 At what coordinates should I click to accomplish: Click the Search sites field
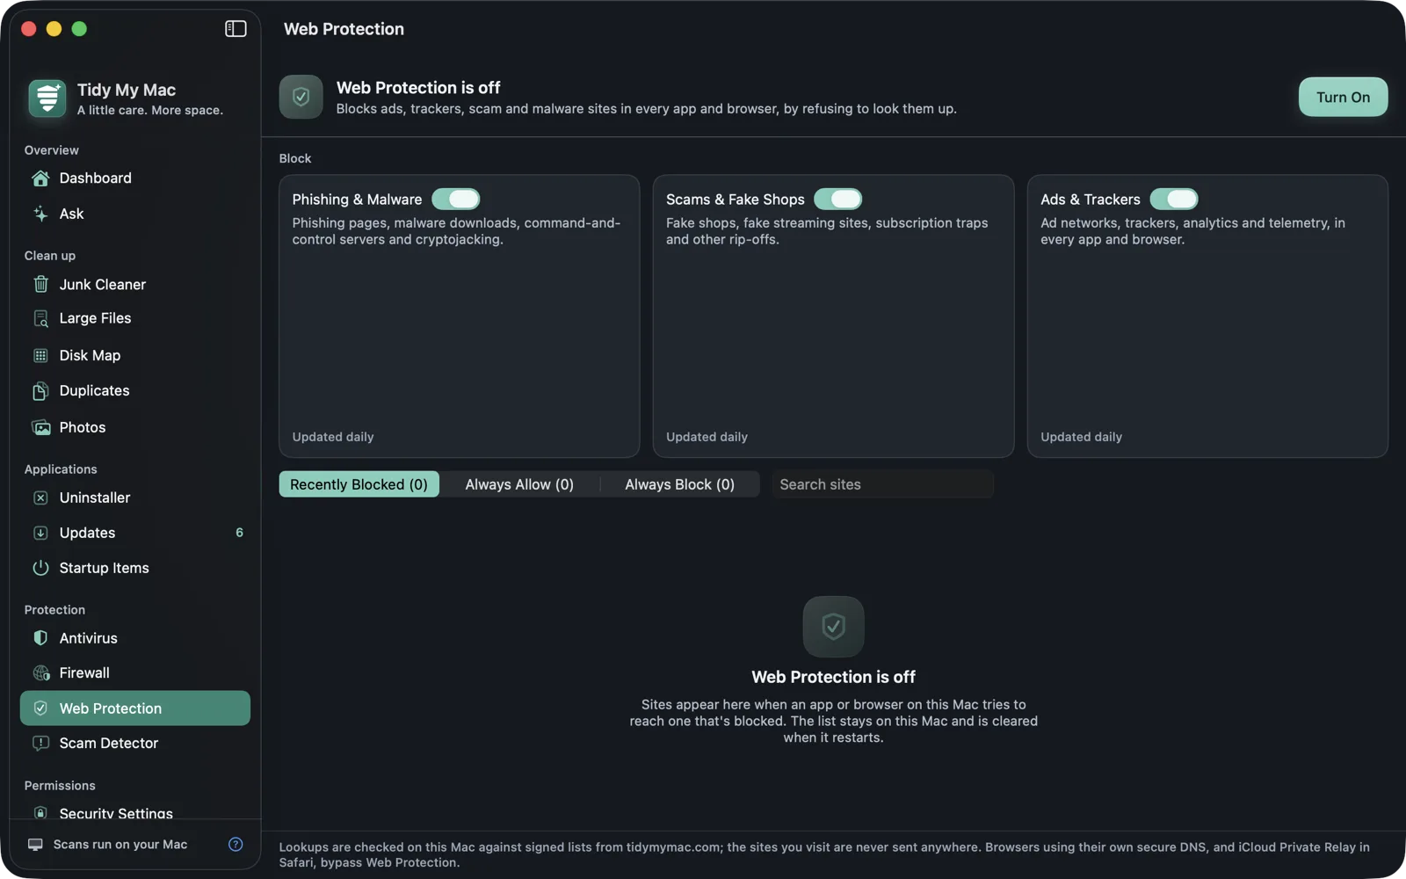click(882, 484)
